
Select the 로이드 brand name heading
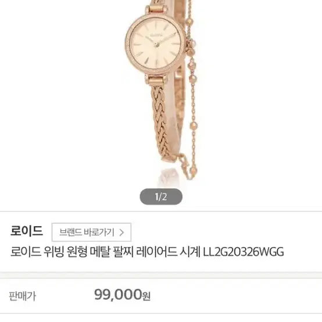27,231
